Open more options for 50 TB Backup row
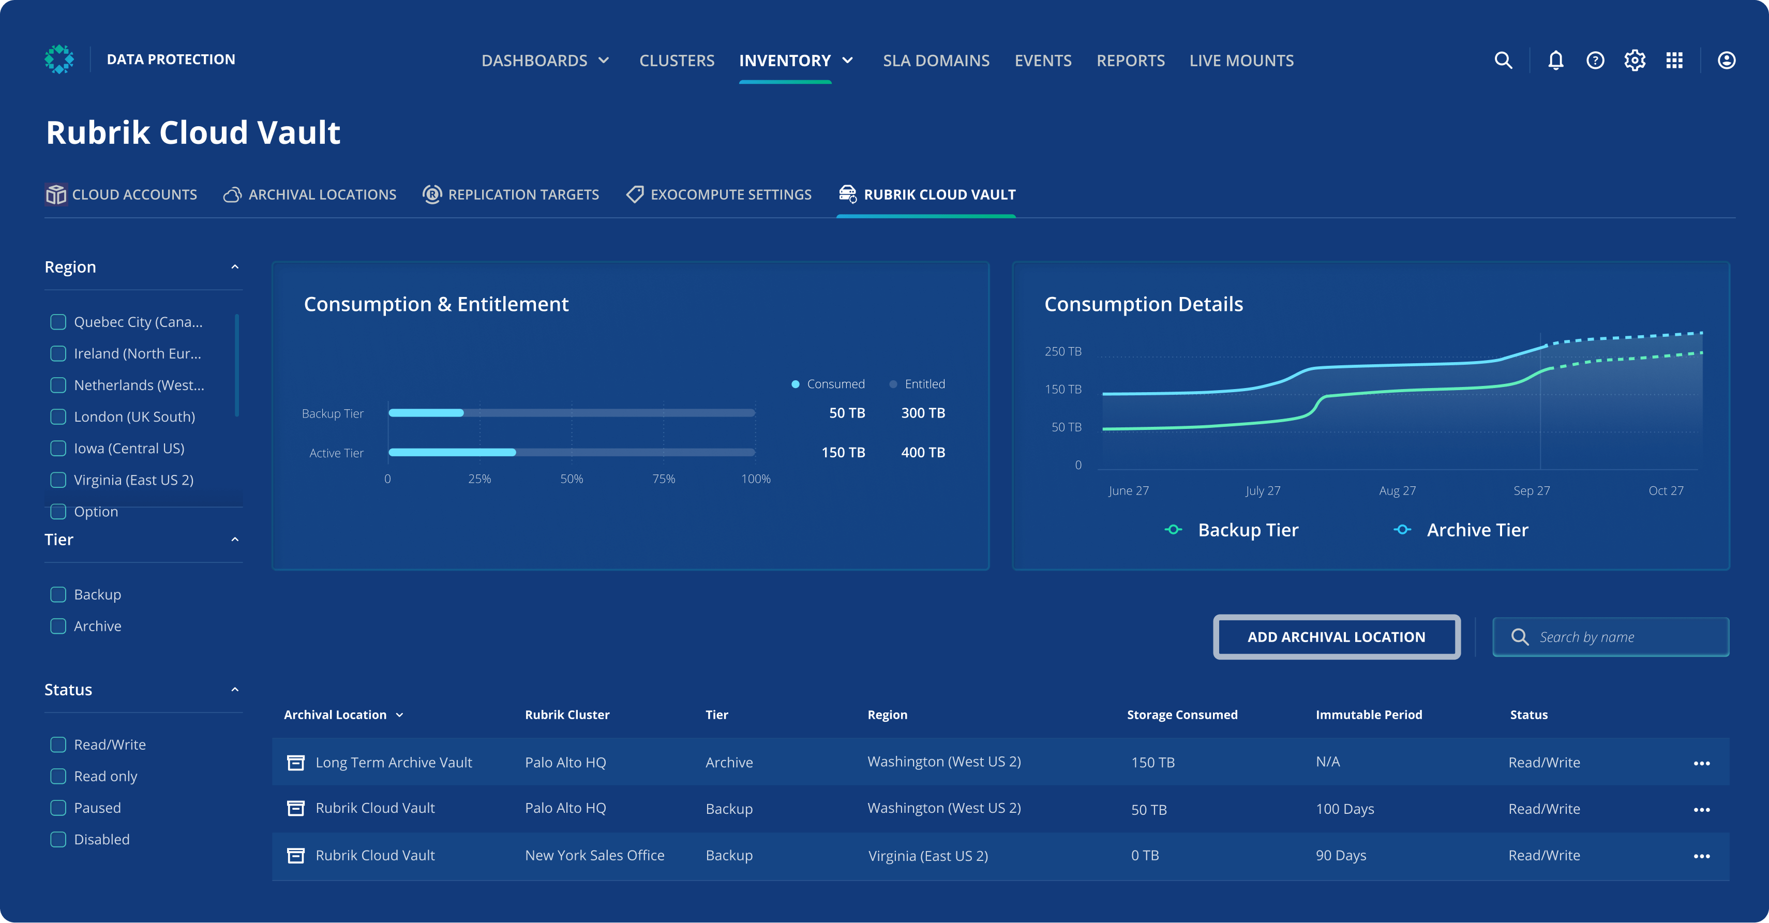The image size is (1769, 923). pyautogui.click(x=1702, y=810)
